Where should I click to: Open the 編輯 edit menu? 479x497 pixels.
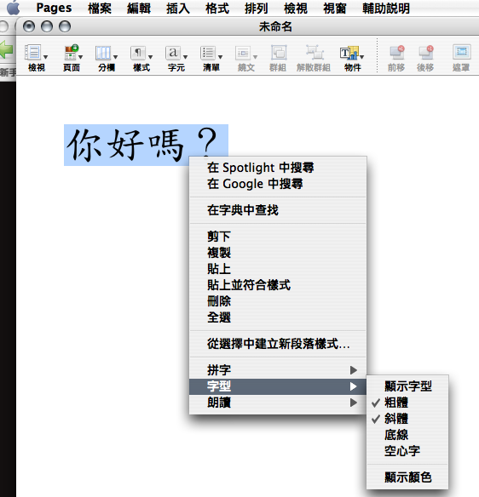tap(139, 8)
